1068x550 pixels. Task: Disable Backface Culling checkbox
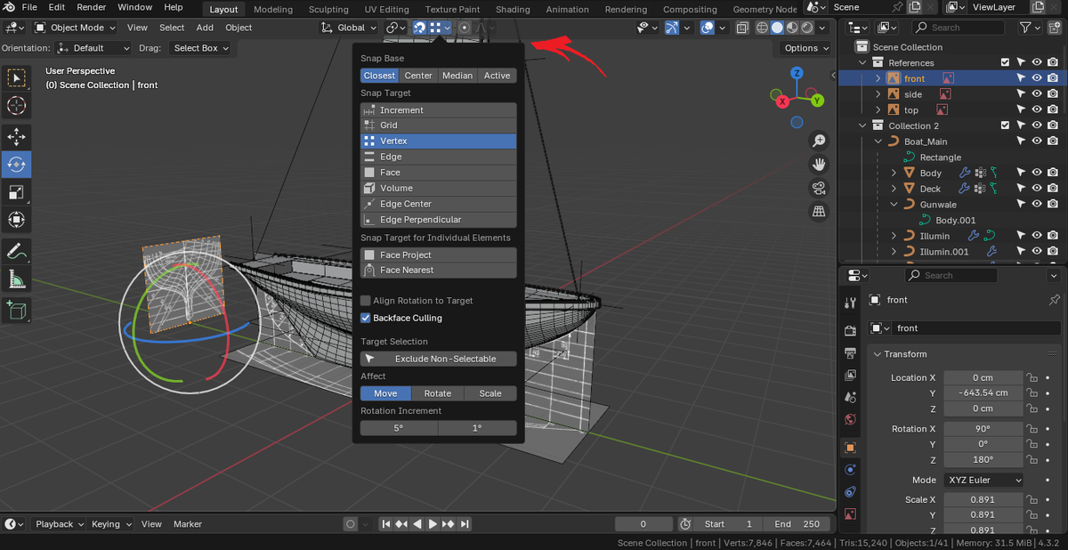tap(366, 318)
